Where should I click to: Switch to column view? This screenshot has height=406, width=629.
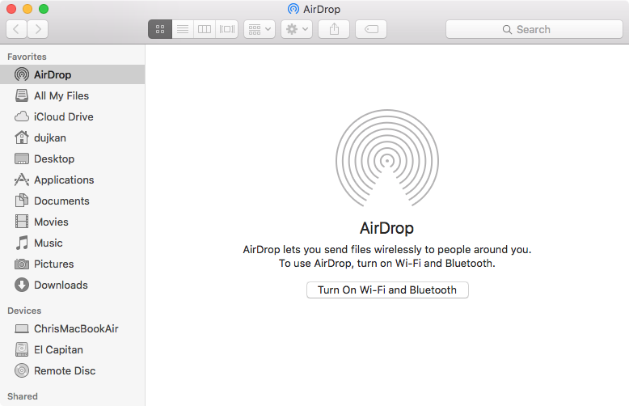[x=205, y=29]
